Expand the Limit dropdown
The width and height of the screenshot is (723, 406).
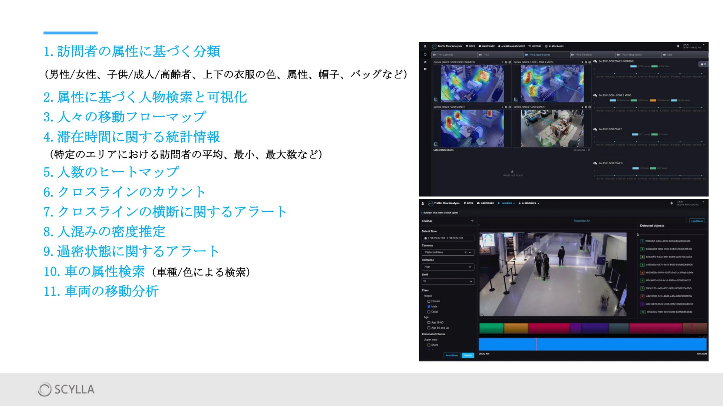[448, 281]
